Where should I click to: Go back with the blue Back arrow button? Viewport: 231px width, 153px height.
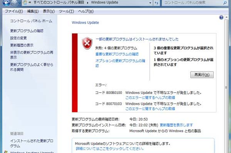[6, 3]
